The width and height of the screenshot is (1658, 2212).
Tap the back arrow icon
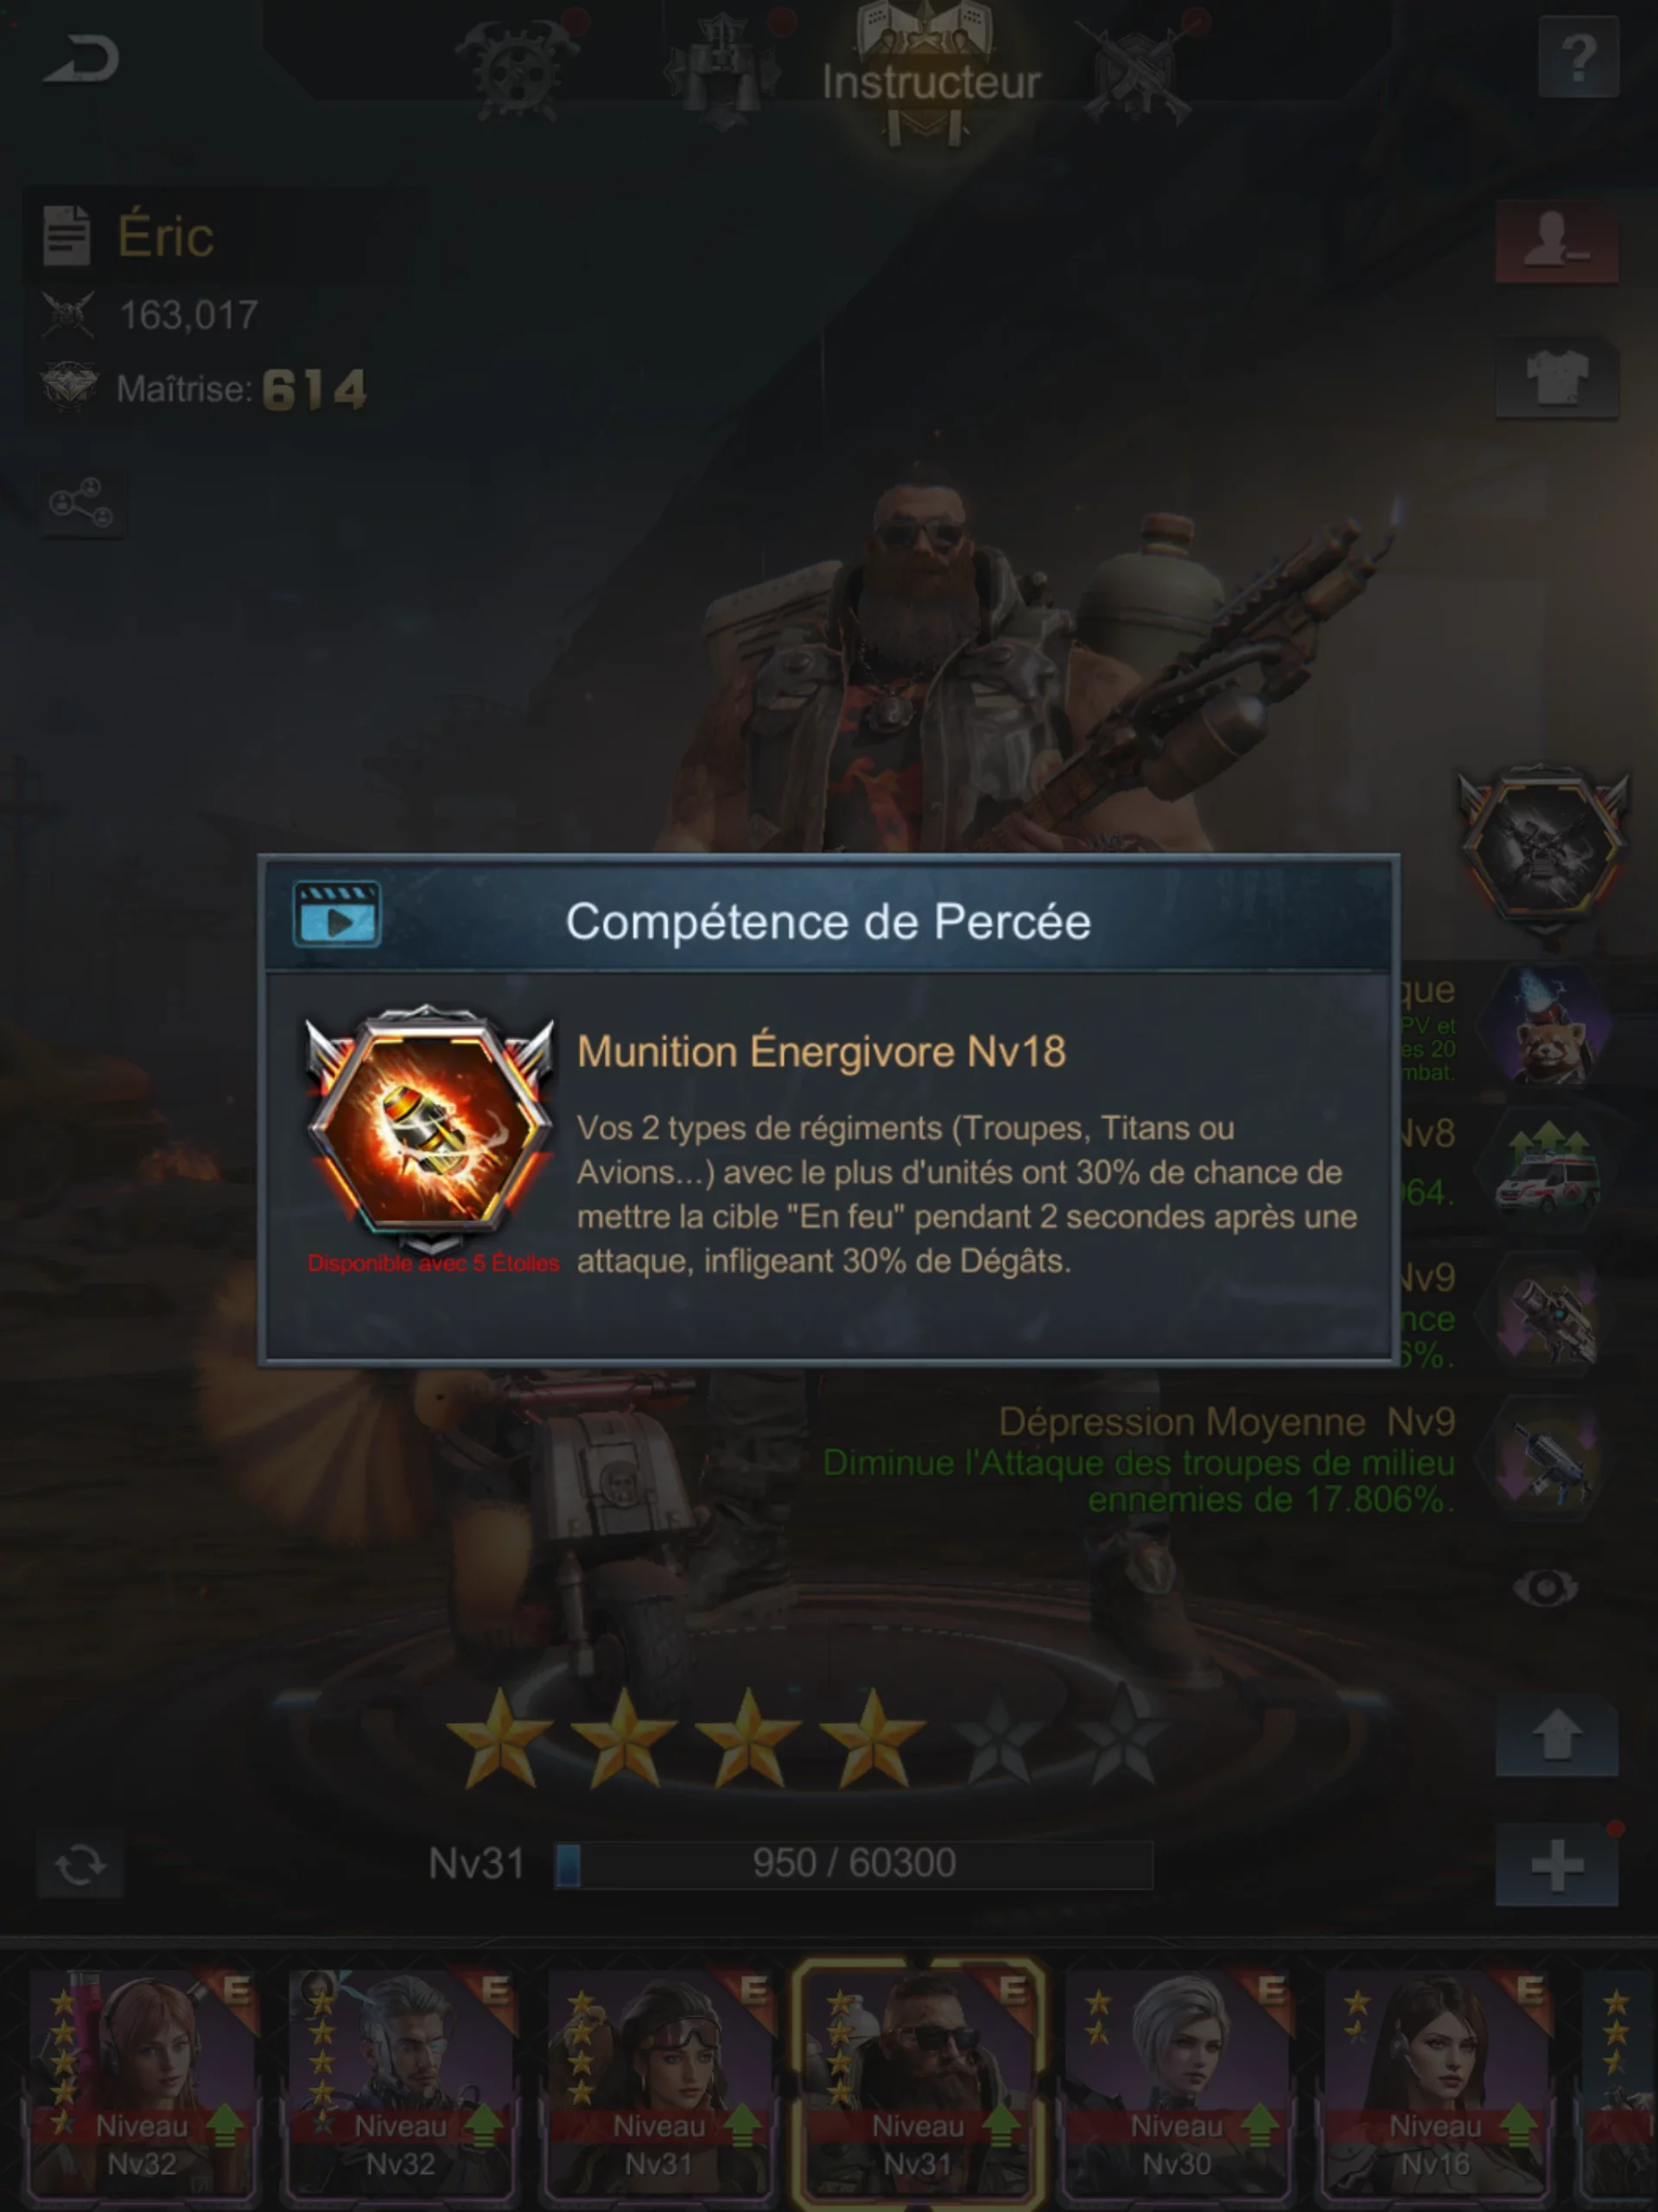81,58
